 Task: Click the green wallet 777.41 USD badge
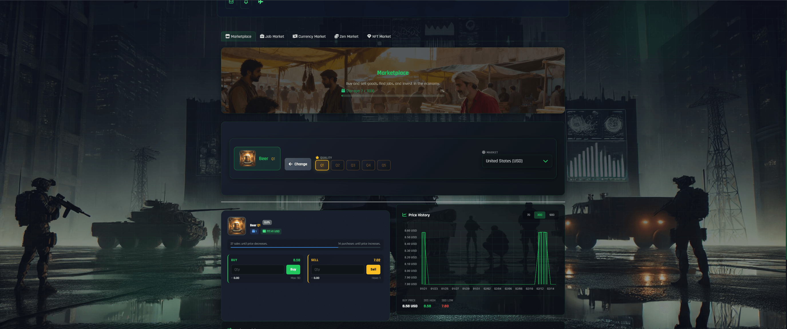271,231
